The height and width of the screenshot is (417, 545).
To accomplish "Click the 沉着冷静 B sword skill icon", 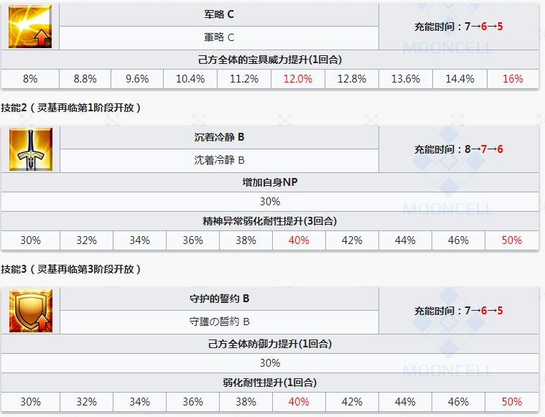I will tap(31, 149).
